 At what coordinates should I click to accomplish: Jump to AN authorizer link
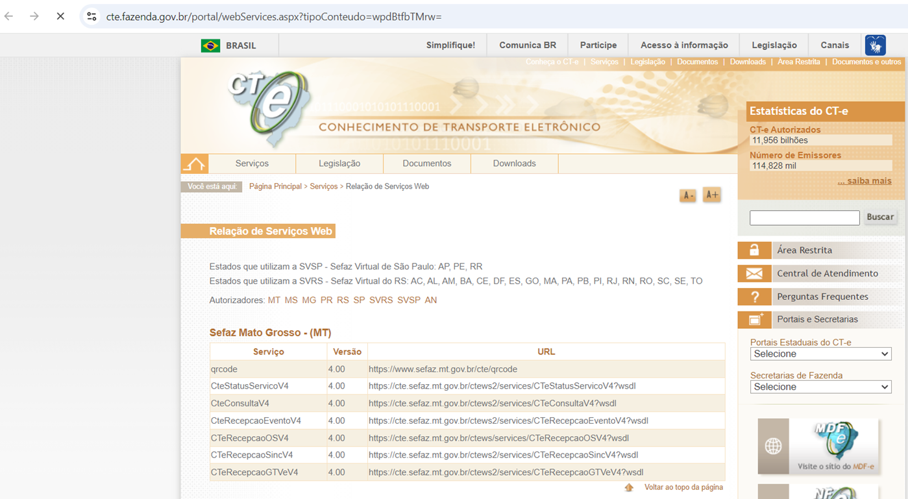[x=431, y=300]
